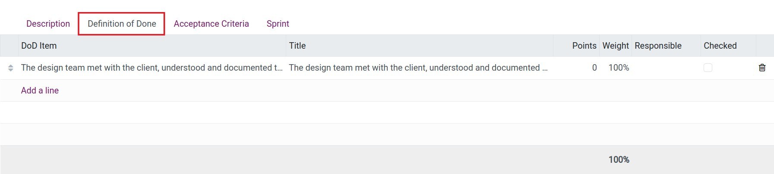
Task: Select the 100% weight total in footer
Action: [x=619, y=160]
